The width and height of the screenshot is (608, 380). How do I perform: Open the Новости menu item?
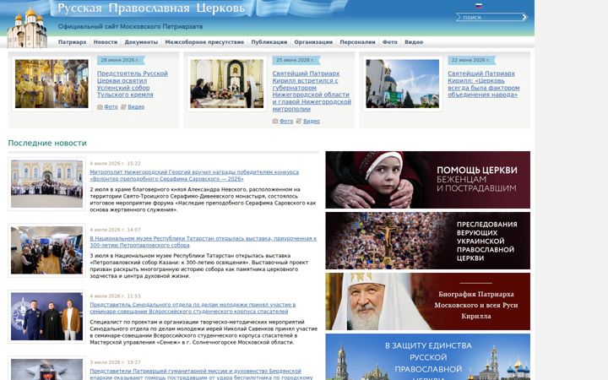point(106,42)
